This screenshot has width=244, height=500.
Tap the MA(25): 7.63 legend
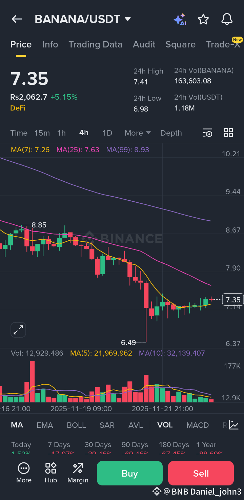tap(78, 149)
